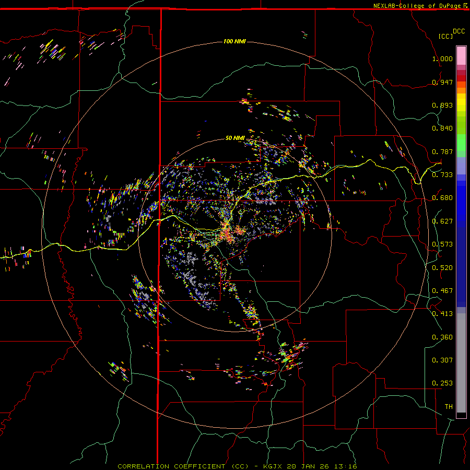Click the DCC product label above legend
Screen dimensions: 470x470
coord(459,31)
